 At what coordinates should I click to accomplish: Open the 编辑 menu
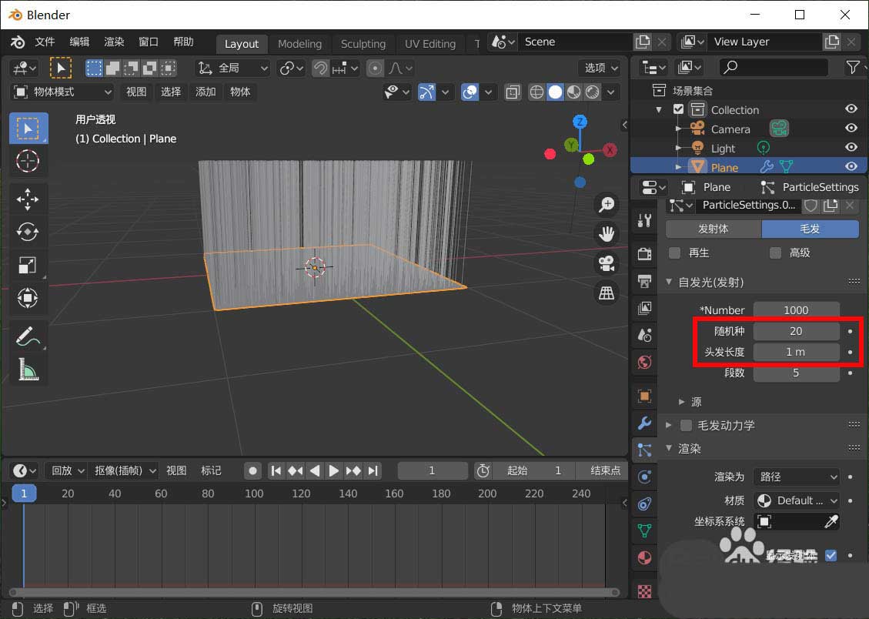(x=79, y=42)
